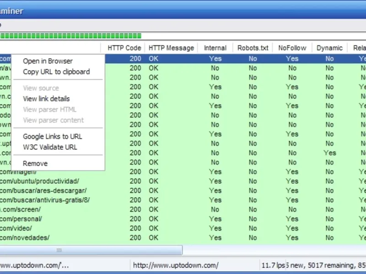Click the Dynamic column header

[x=329, y=48]
